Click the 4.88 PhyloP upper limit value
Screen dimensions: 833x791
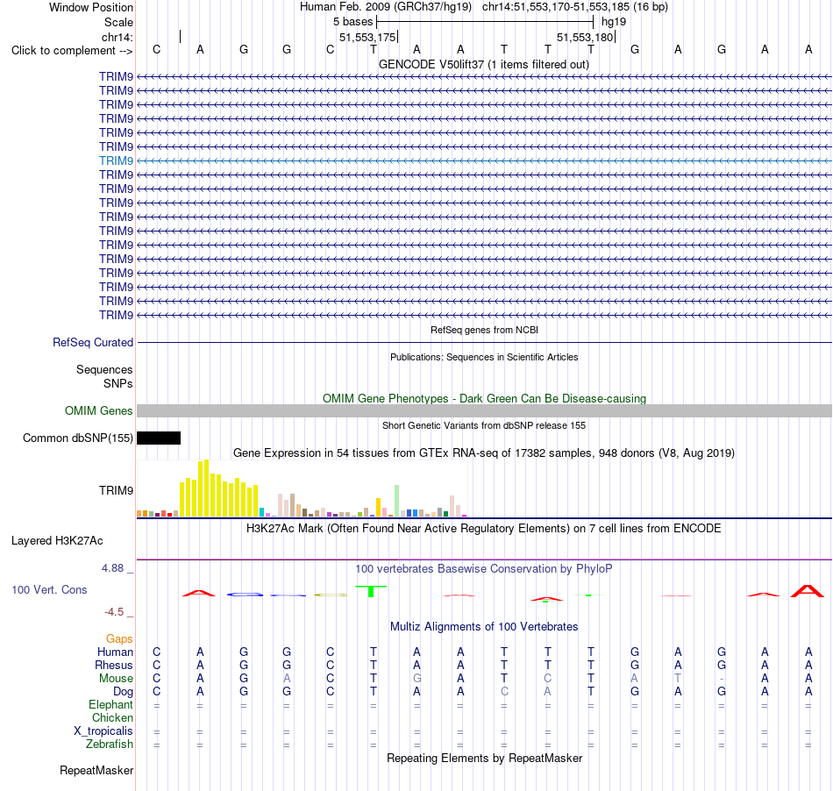(x=112, y=568)
